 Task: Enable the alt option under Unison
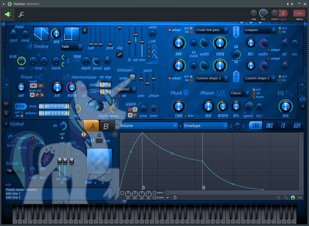point(119,96)
